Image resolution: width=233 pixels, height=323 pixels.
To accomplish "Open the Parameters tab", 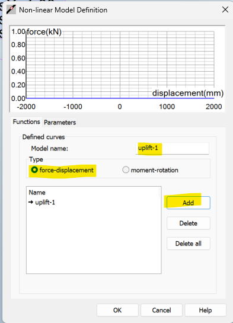I will click(x=60, y=122).
